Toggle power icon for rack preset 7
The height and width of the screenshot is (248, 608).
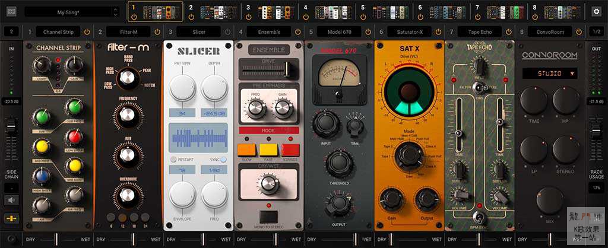tap(478, 17)
